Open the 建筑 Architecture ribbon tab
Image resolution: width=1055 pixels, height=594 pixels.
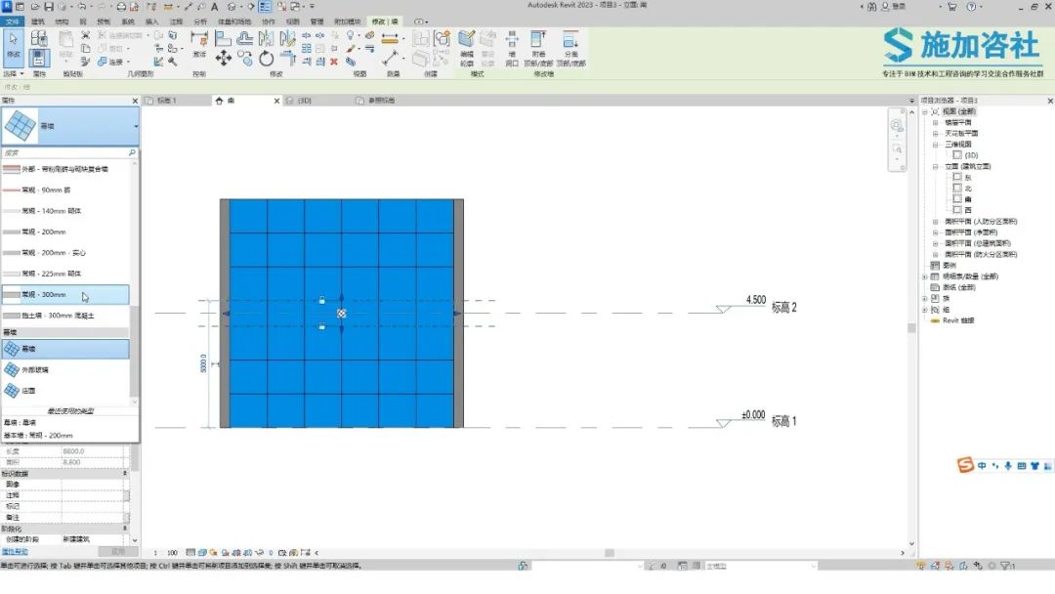pyautogui.click(x=38, y=21)
